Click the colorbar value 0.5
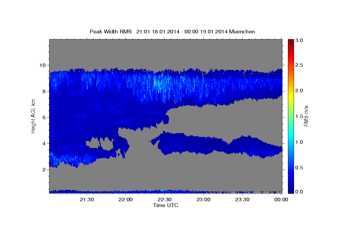349x232 pixels. coord(300,168)
